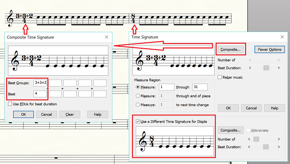Close the Time Signature dialog window
This screenshot has width=290, height=164.
282,37
